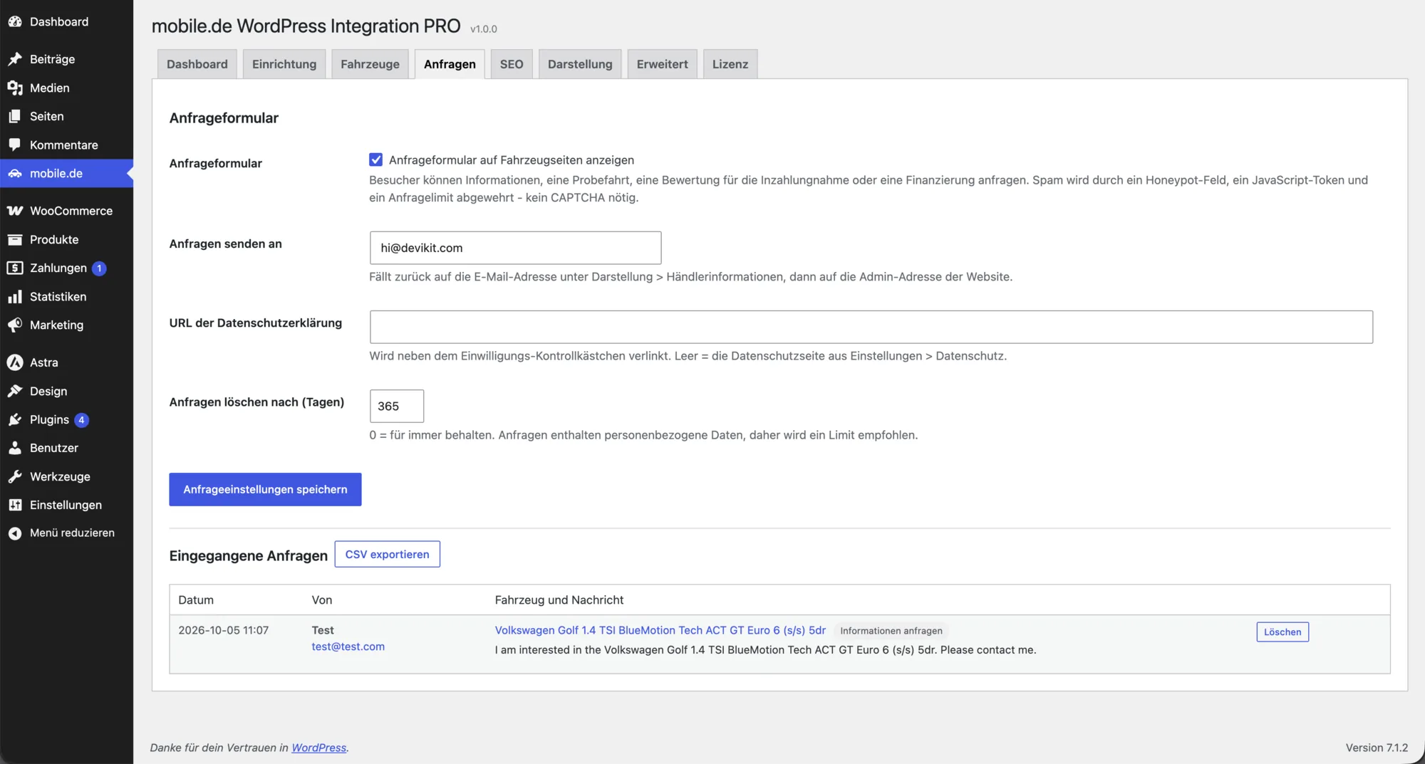This screenshot has width=1425, height=764.
Task: Focus the Anfragen senden an email field
Action: coord(515,248)
